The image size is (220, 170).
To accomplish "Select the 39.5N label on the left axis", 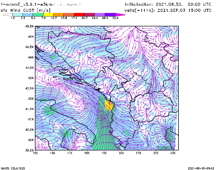I will 29,150.
